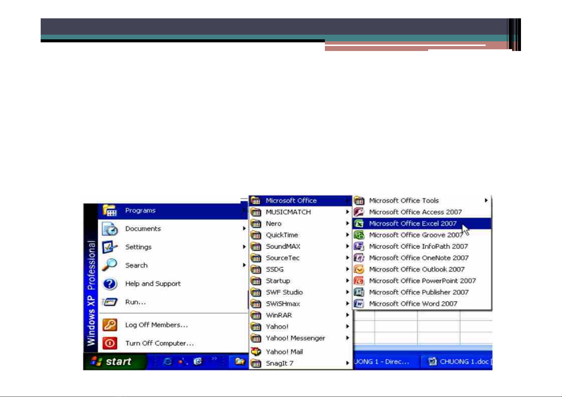Expand the Microsoft Office Tools submenu arrow
The height and width of the screenshot is (397, 562).
[x=486, y=200]
